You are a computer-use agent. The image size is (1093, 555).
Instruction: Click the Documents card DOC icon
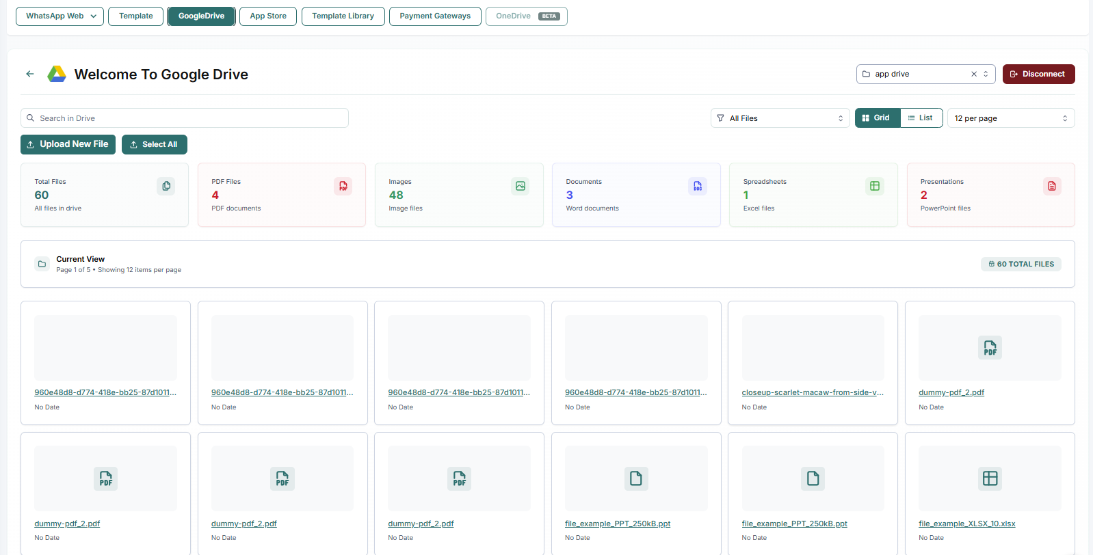(x=697, y=186)
